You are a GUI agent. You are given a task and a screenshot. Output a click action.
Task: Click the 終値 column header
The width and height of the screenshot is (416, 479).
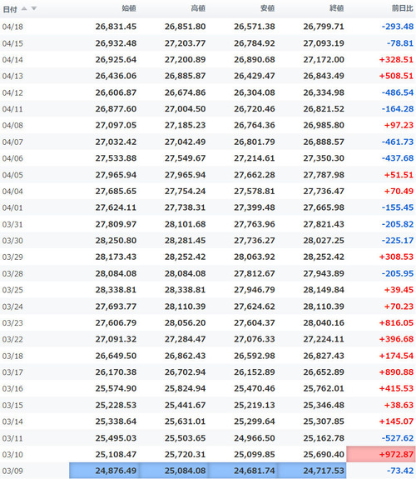(337, 8)
